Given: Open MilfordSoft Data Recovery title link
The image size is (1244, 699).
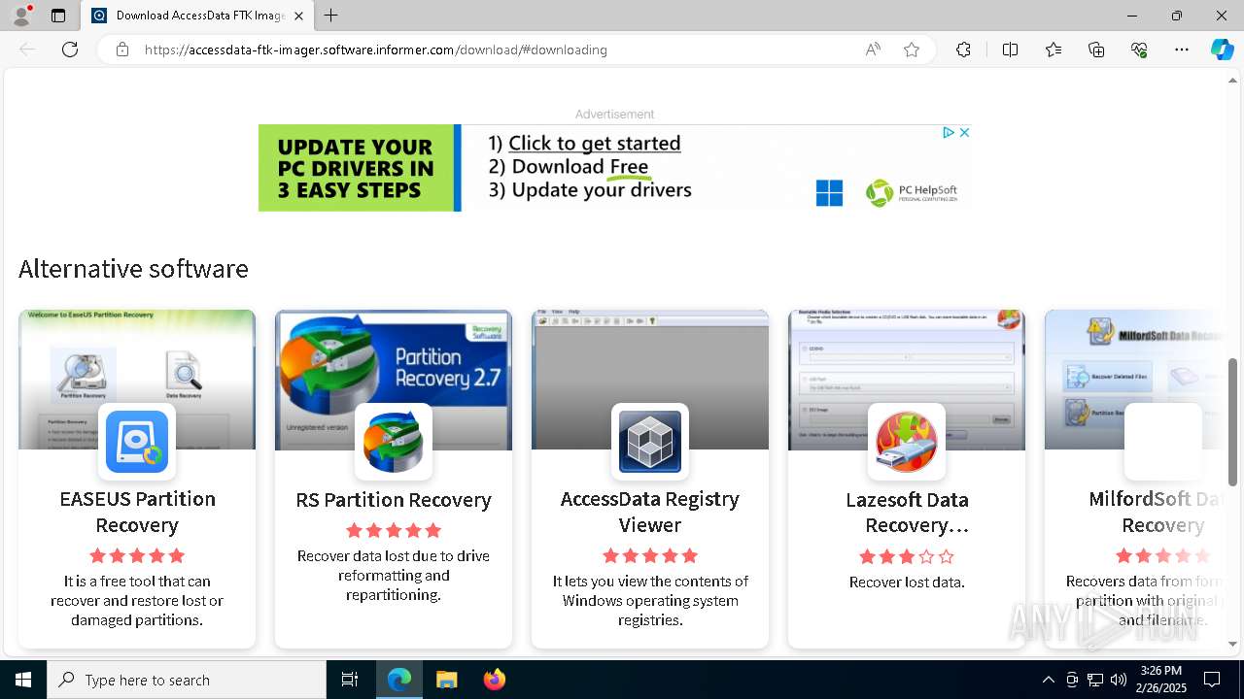Looking at the screenshot, I should 1157,513.
